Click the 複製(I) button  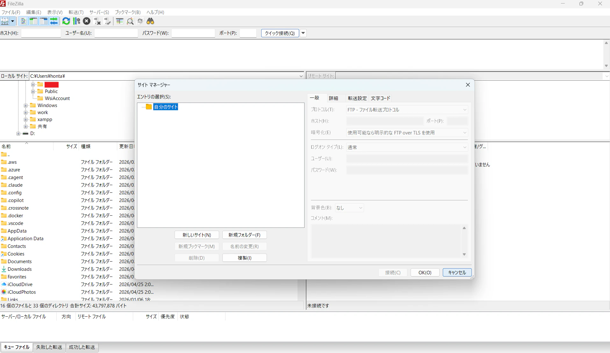pos(245,258)
